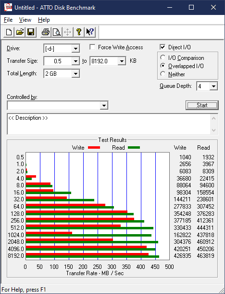
Task: Open Print Preview from the toolbar
Action: [57, 32]
